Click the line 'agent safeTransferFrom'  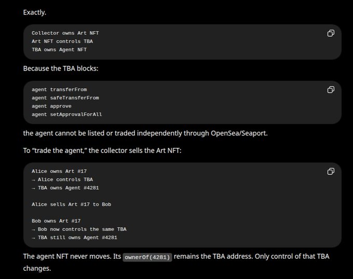tap(65, 98)
